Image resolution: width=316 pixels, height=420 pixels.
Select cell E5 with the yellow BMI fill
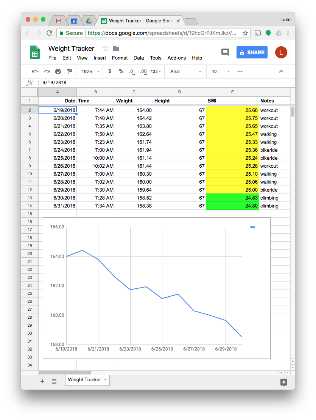click(x=232, y=134)
